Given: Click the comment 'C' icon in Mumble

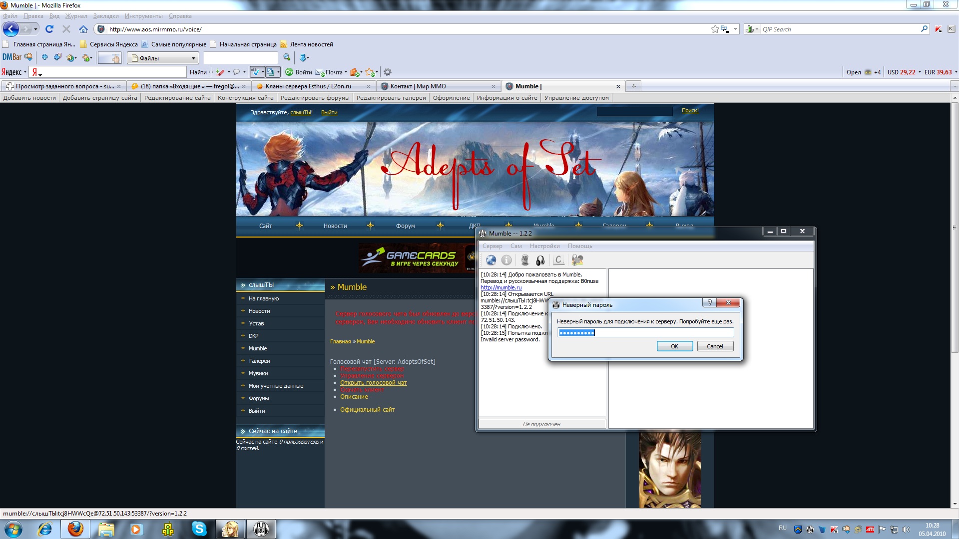Looking at the screenshot, I should click(x=558, y=260).
